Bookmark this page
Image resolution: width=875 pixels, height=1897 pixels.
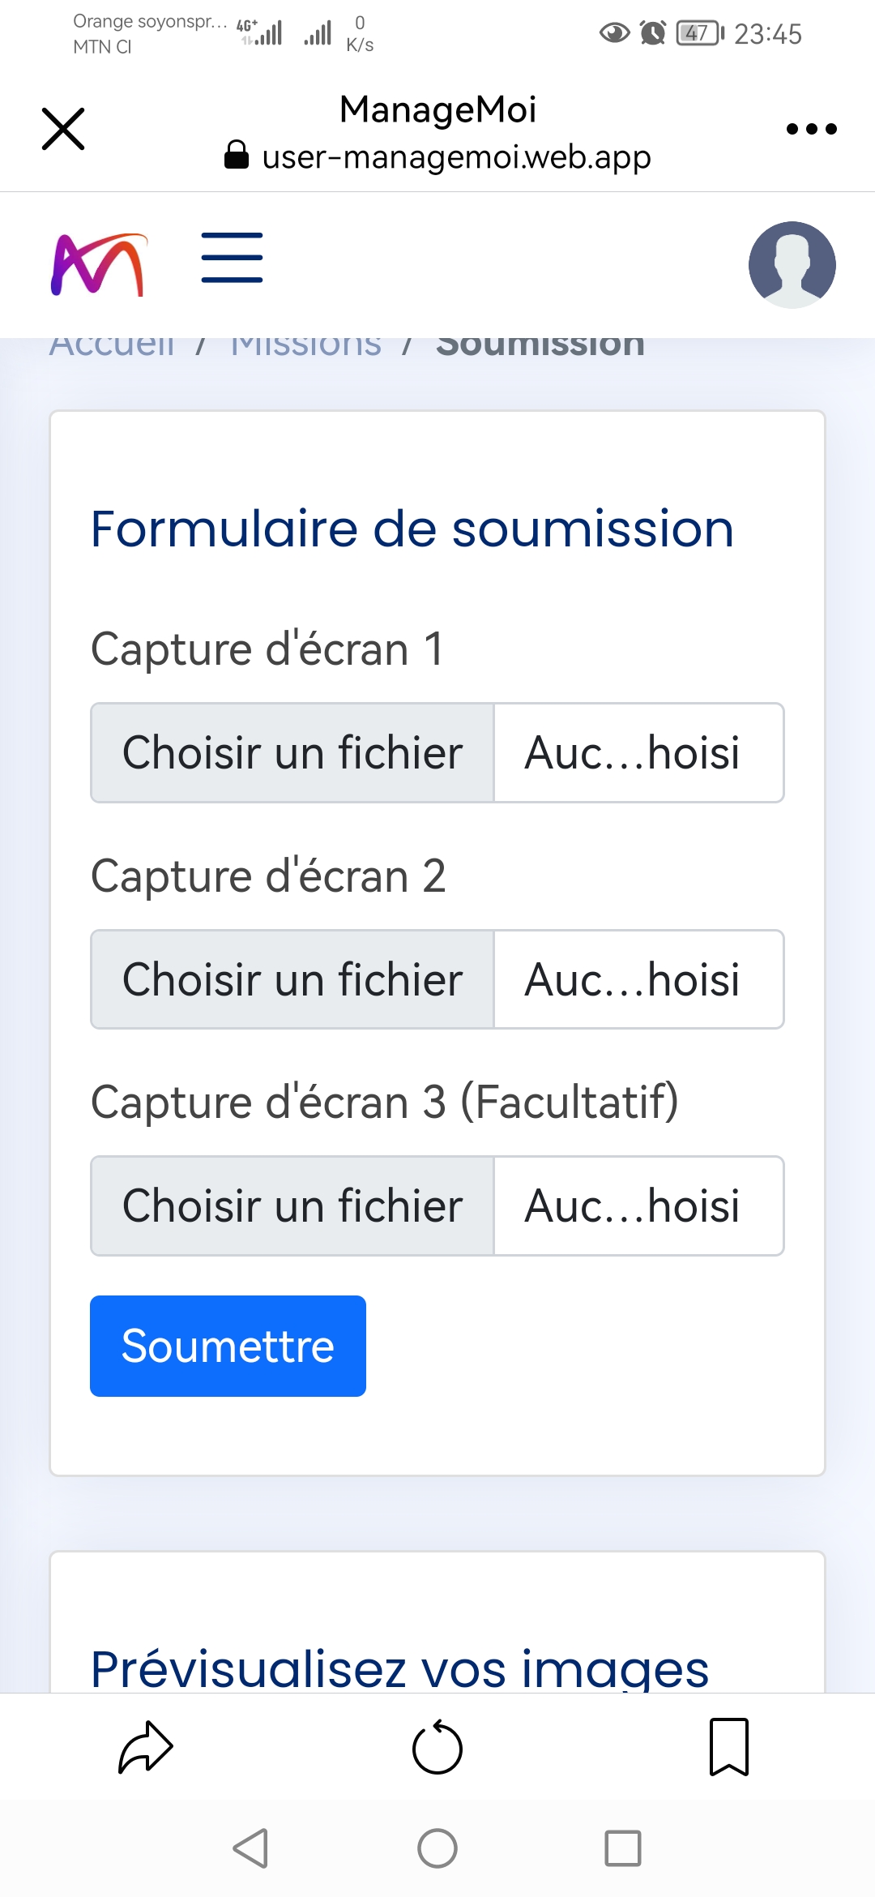pyautogui.click(x=728, y=1747)
